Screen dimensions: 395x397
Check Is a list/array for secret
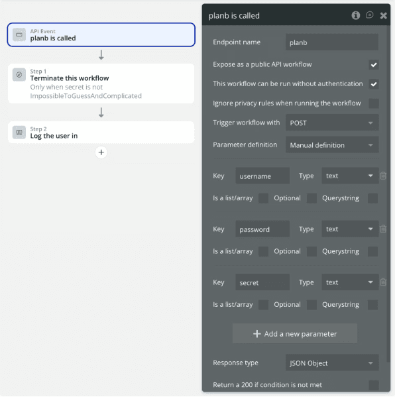(x=263, y=305)
